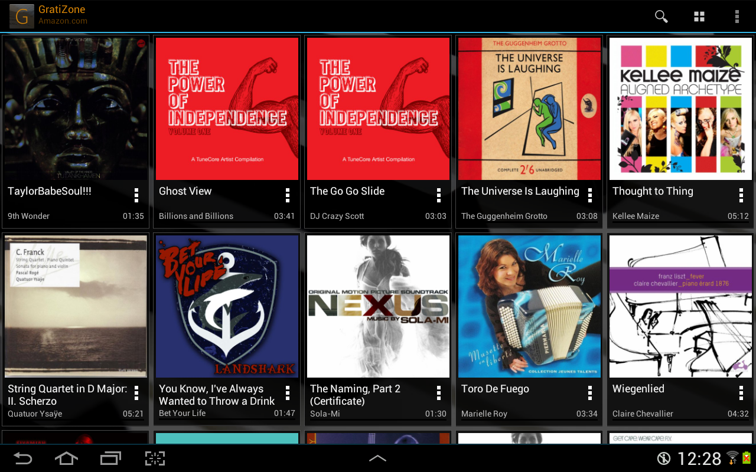
Task: Select The Go Go Slide title
Action: coord(347,191)
